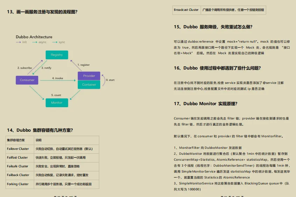Click the Registry box in the diagram

point(57,55)
